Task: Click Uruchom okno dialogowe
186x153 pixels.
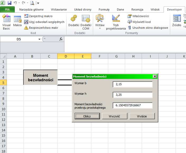Action: pos(148,28)
